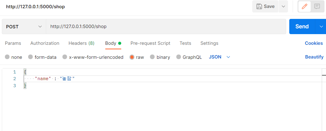Image resolution: width=326 pixels, height=131 pixels.
Task: Open the Headers (8) tab
Action: [81, 43]
